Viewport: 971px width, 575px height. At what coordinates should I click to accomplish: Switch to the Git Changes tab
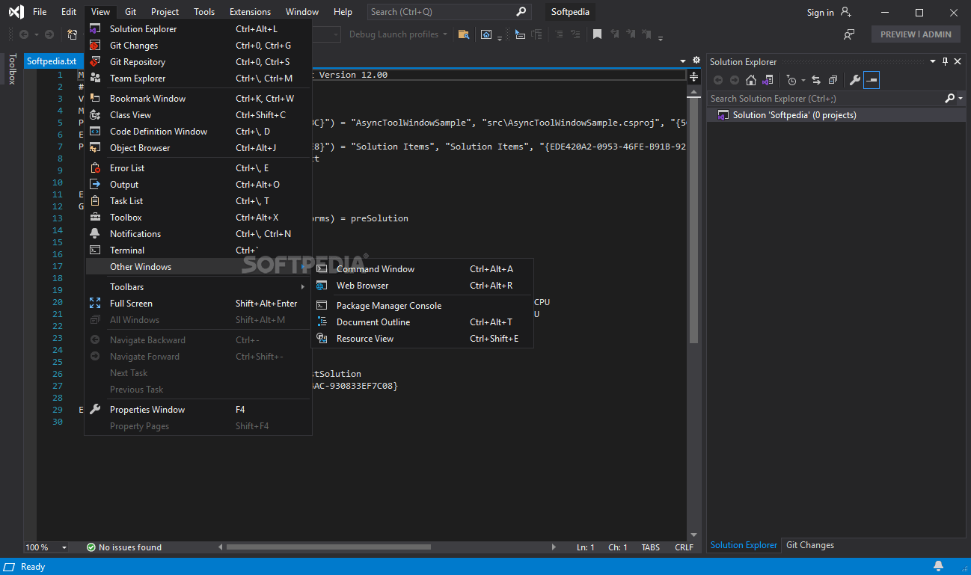(809, 544)
